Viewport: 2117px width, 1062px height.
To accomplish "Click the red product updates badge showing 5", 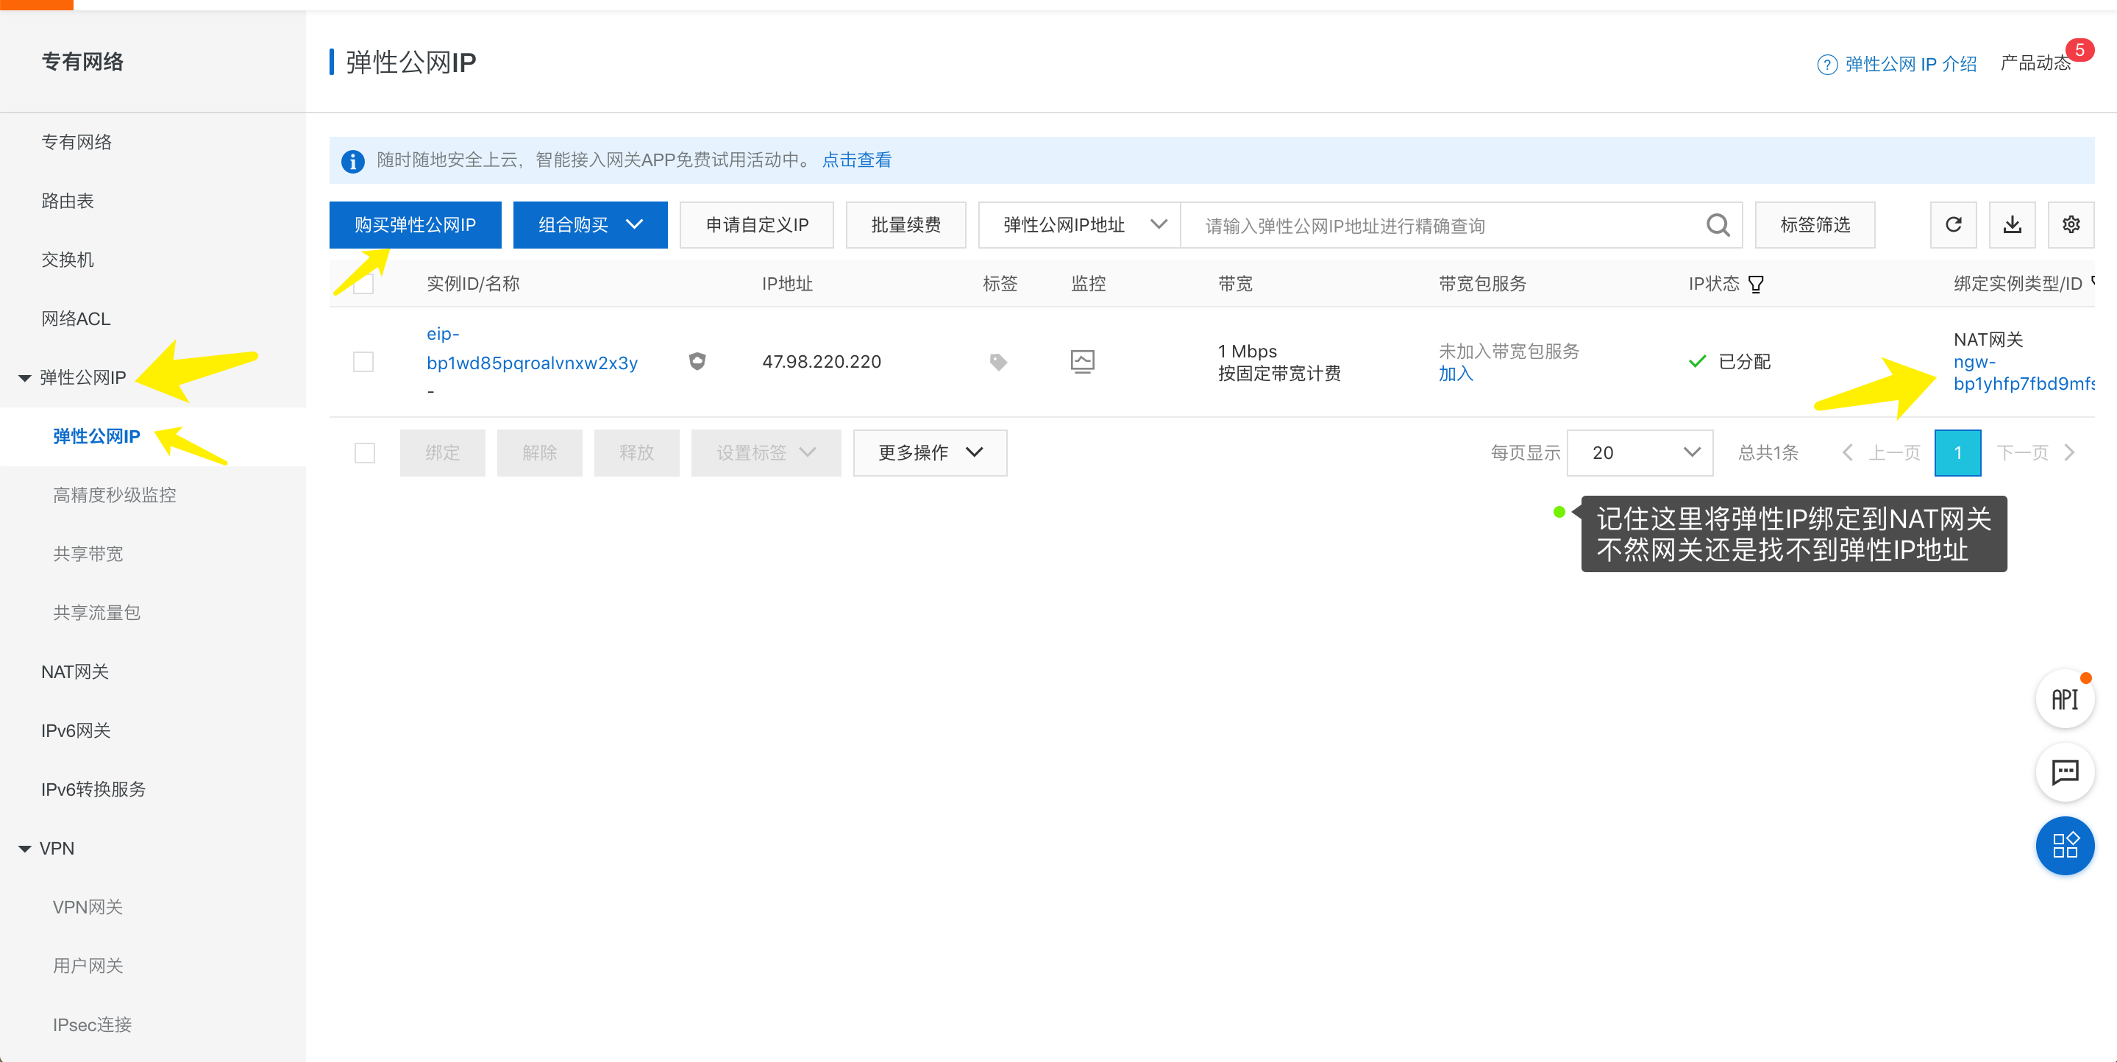I will [2079, 51].
